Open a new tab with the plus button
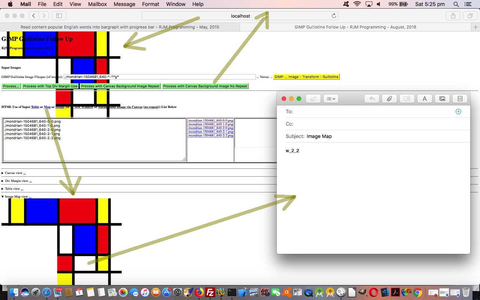 tap(475, 27)
